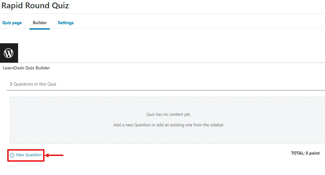
Task: Click the red arrow pointing at New Question
Action: [x=54, y=155]
